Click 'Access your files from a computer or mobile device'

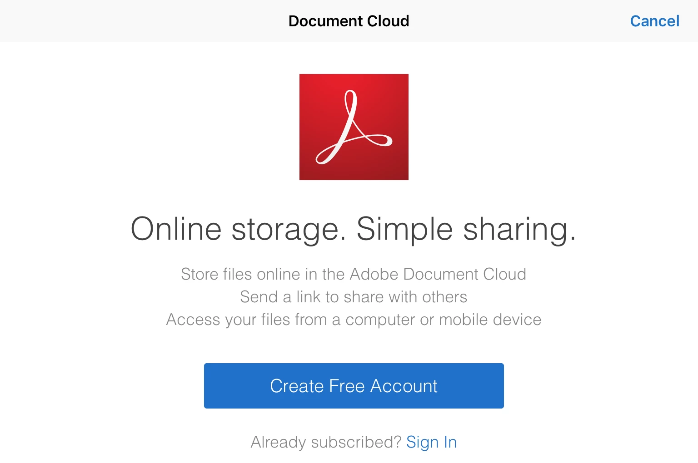(353, 320)
